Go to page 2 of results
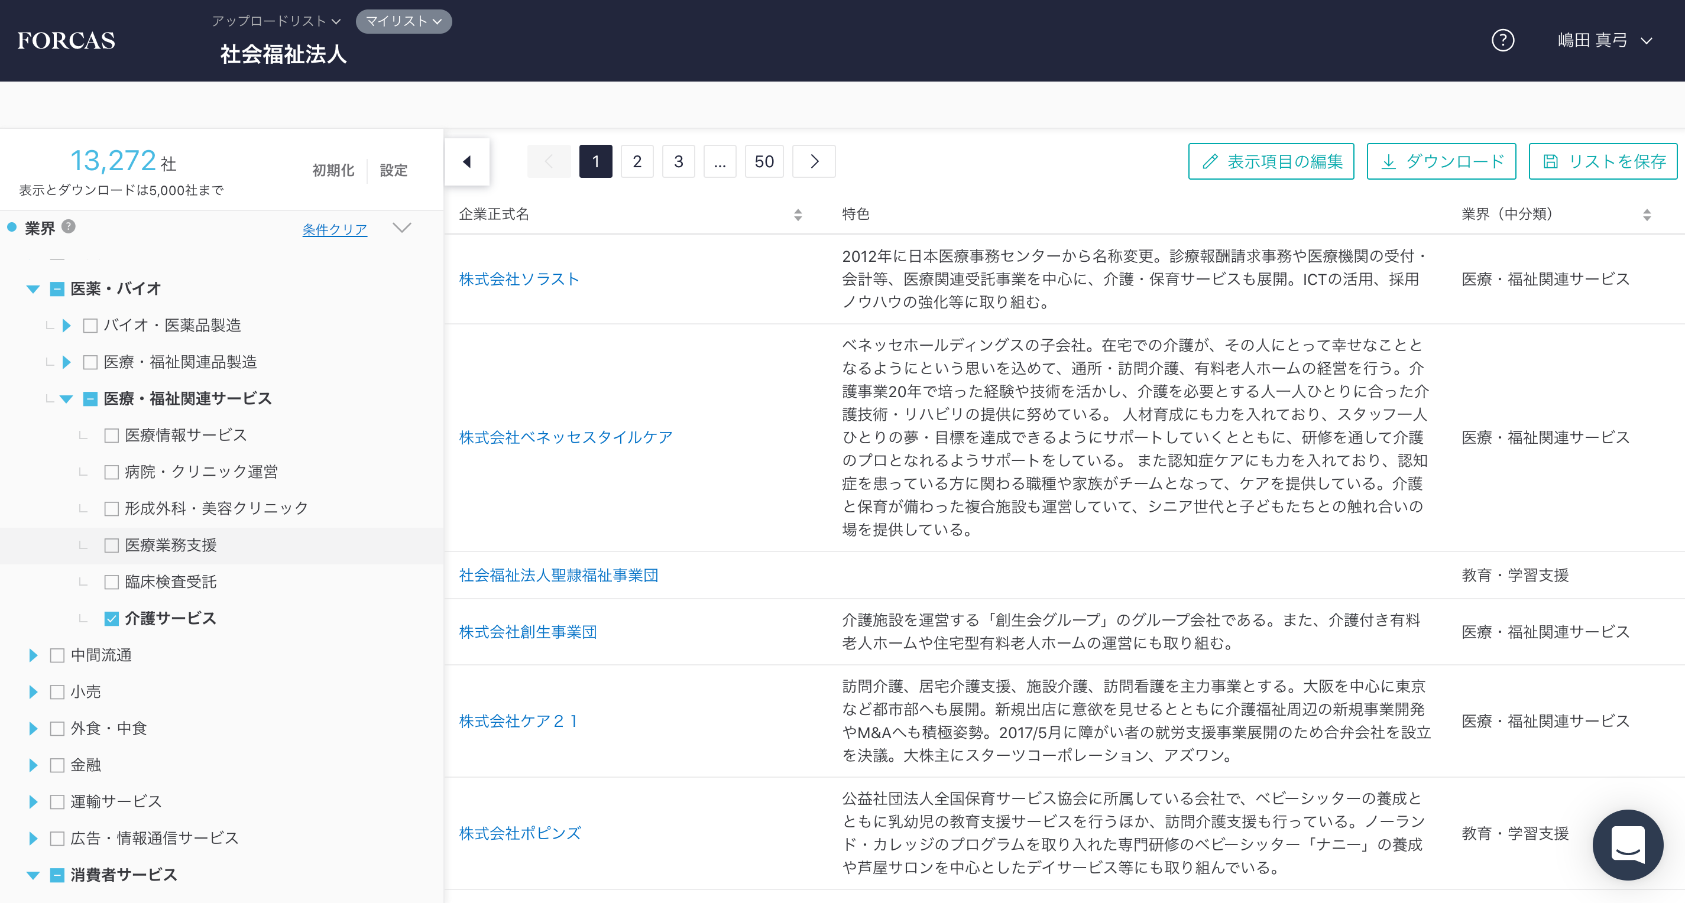This screenshot has width=1685, height=903. tap(636, 161)
